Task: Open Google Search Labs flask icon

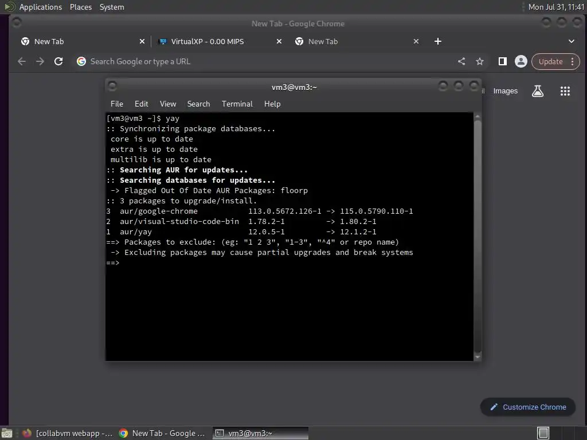Action: [x=538, y=91]
